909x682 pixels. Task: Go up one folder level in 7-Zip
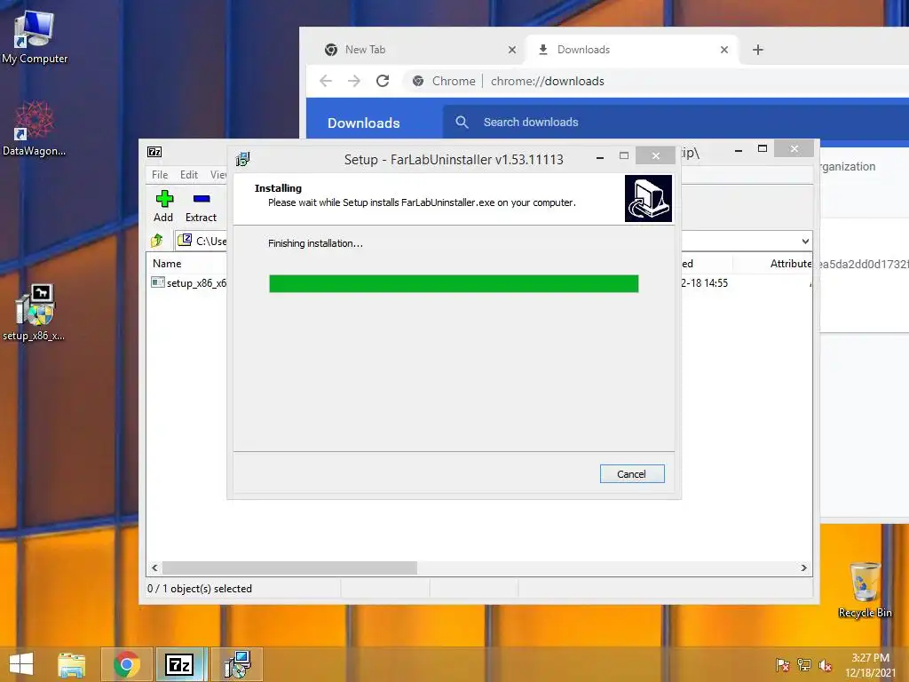point(156,240)
